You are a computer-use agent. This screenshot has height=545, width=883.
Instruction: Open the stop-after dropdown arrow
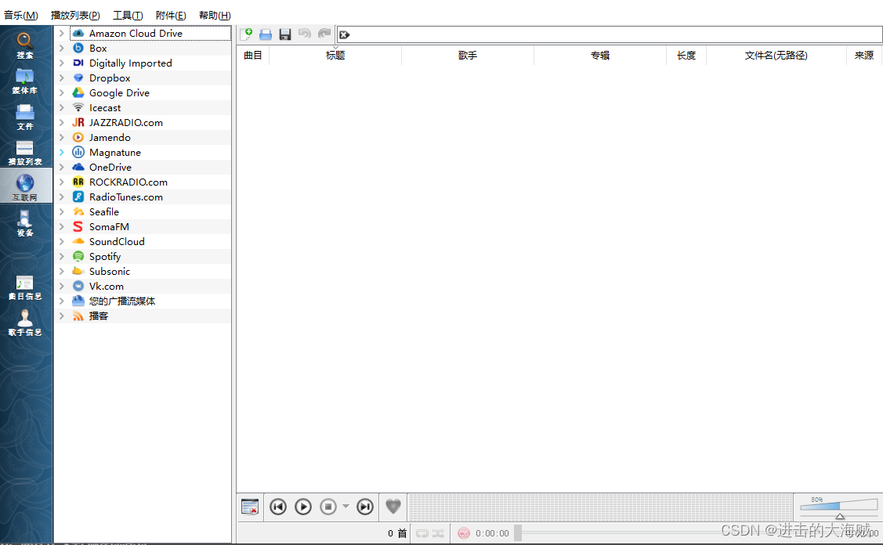[346, 506]
